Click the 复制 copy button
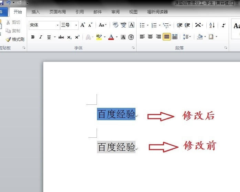 tap(13, 31)
